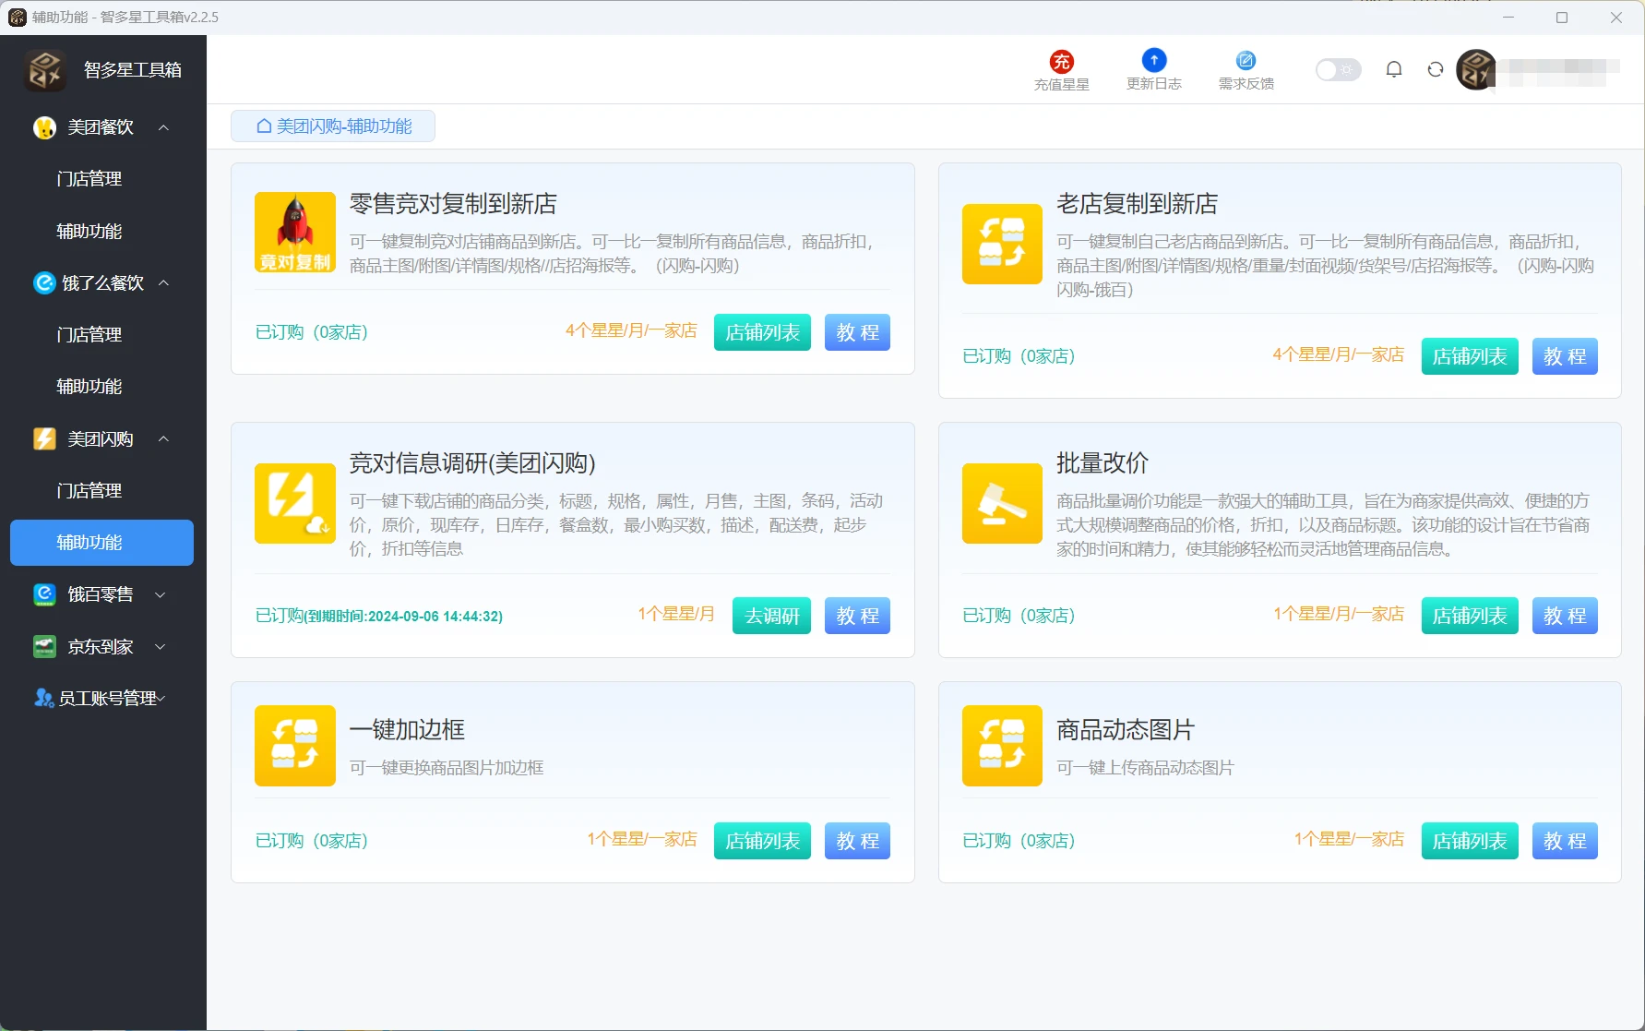Image resolution: width=1645 pixels, height=1031 pixels.
Task: Click the 1个星星/一家店 price on 一键加边框
Action: [642, 839]
